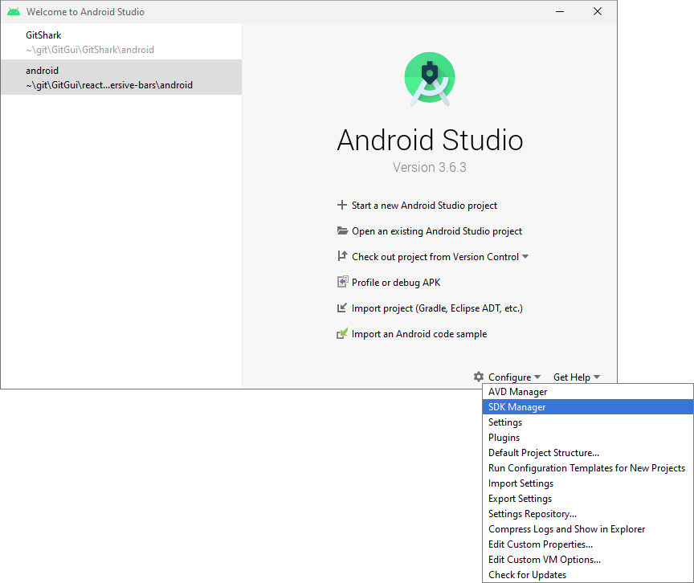Click the Version Control checkout icon
Screen dimensions: 694x583
point(342,256)
